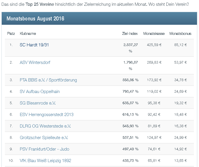Open VfK Blau Weiß Leipzig 1892 link
199x167 pixels.
coord(45,161)
